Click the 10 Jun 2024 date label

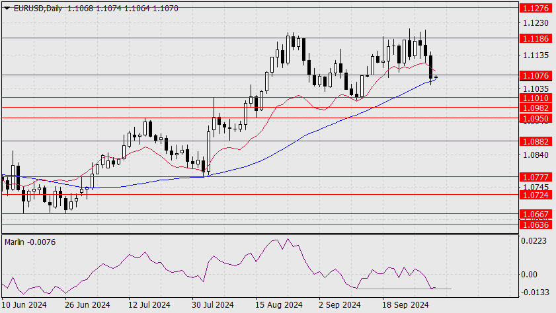24,305
